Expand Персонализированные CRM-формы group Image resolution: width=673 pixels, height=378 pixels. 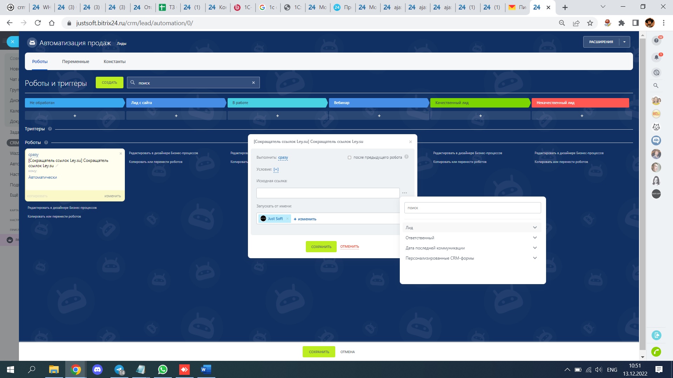472,258
